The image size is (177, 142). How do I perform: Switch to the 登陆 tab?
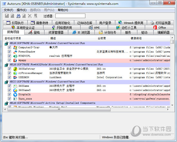tap(34, 33)
